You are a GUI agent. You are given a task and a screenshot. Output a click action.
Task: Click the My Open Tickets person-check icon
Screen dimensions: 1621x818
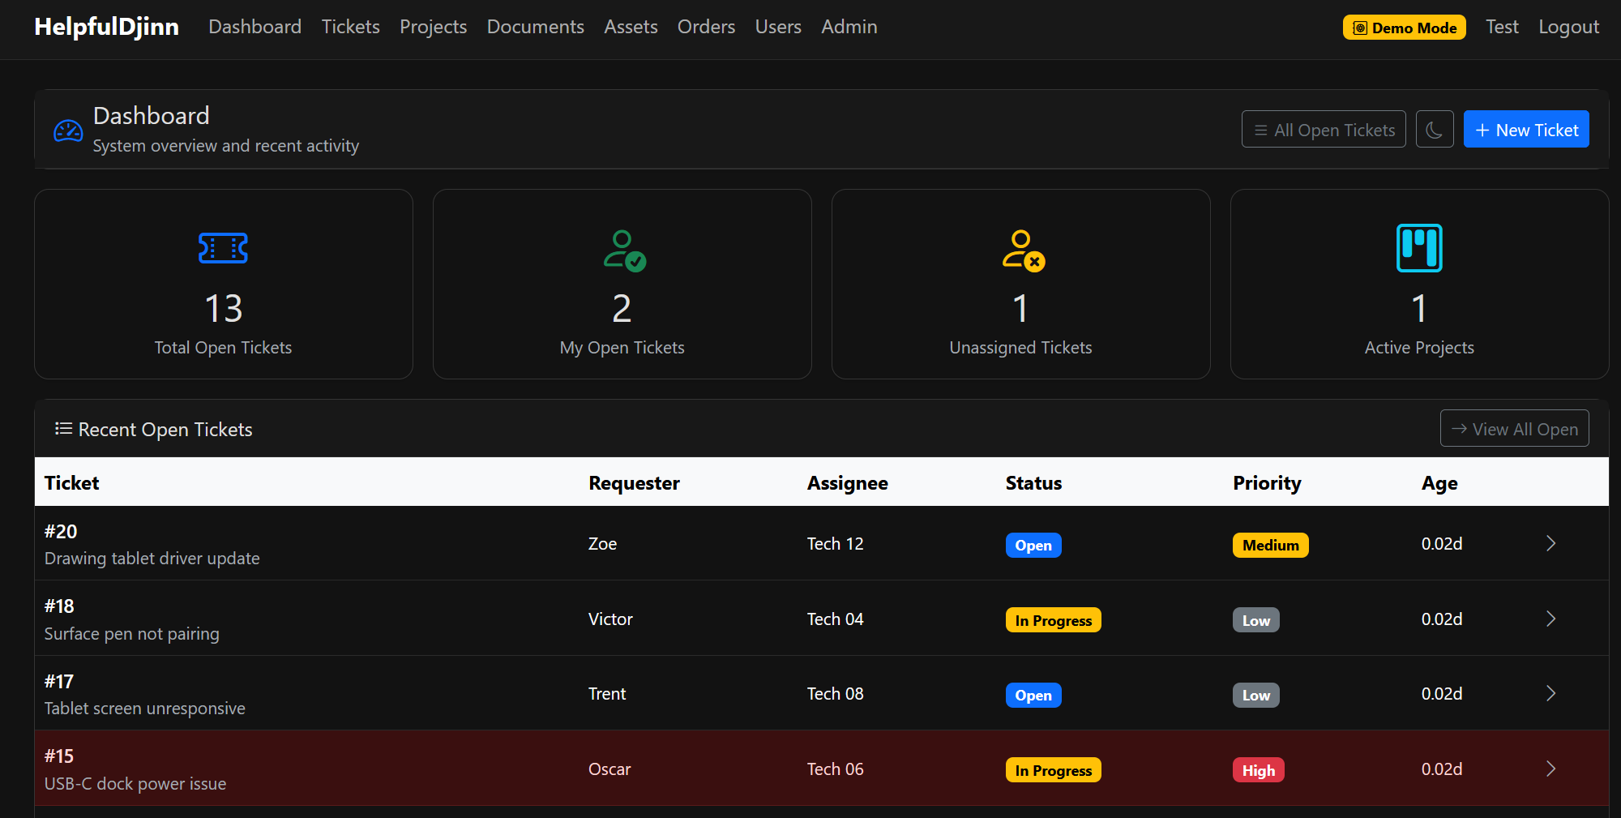tap(624, 251)
